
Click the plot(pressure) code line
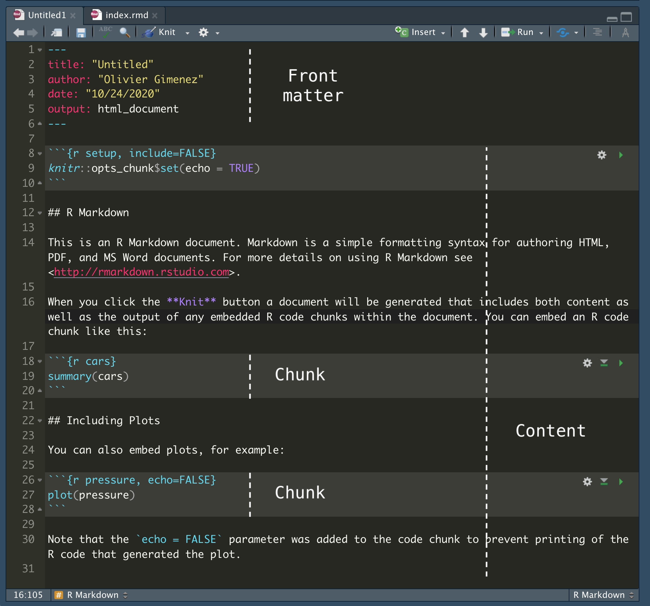[x=91, y=495]
